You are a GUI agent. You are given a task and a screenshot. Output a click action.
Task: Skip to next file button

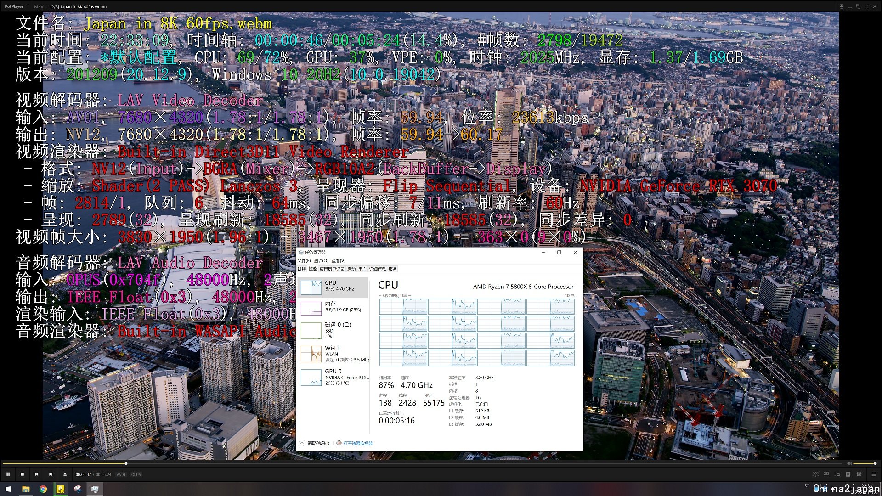(x=51, y=474)
